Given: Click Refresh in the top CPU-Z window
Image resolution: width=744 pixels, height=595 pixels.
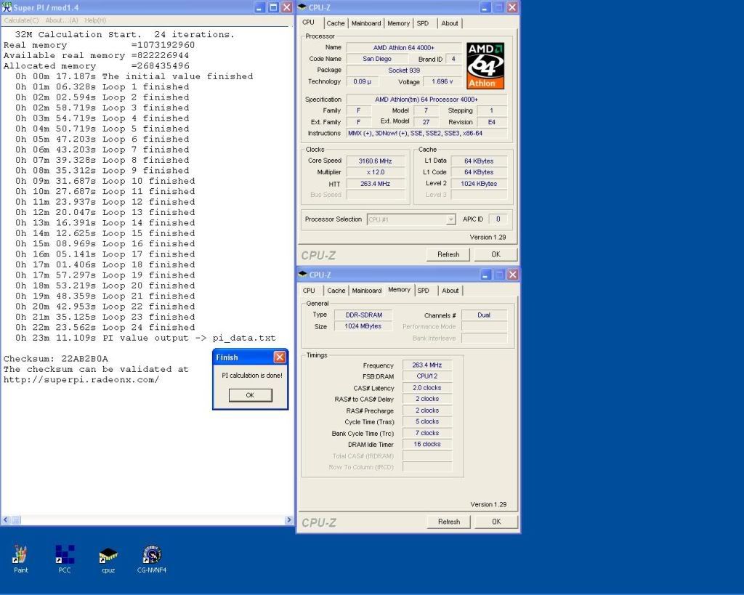Looking at the screenshot, I should (x=448, y=254).
